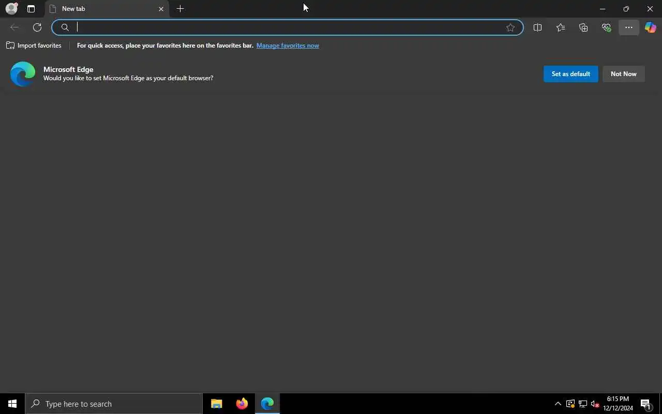The image size is (662, 414).
Task: Open the clock and date flyout
Action: pyautogui.click(x=618, y=404)
